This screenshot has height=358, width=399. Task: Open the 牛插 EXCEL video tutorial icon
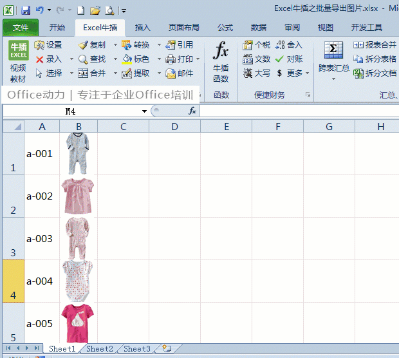point(19,50)
